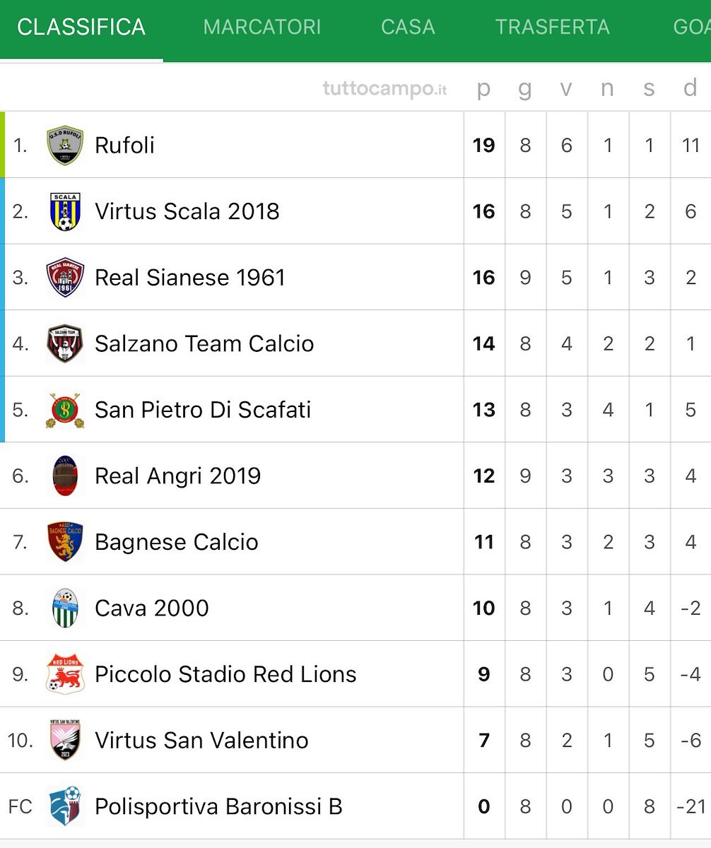Open San Pietro Di Scafati emblem
Image resolution: width=711 pixels, height=848 pixels.
[65, 410]
